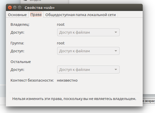The image size is (155, 113).
Task: Click the security context value неизвестно
Action: coord(67,80)
